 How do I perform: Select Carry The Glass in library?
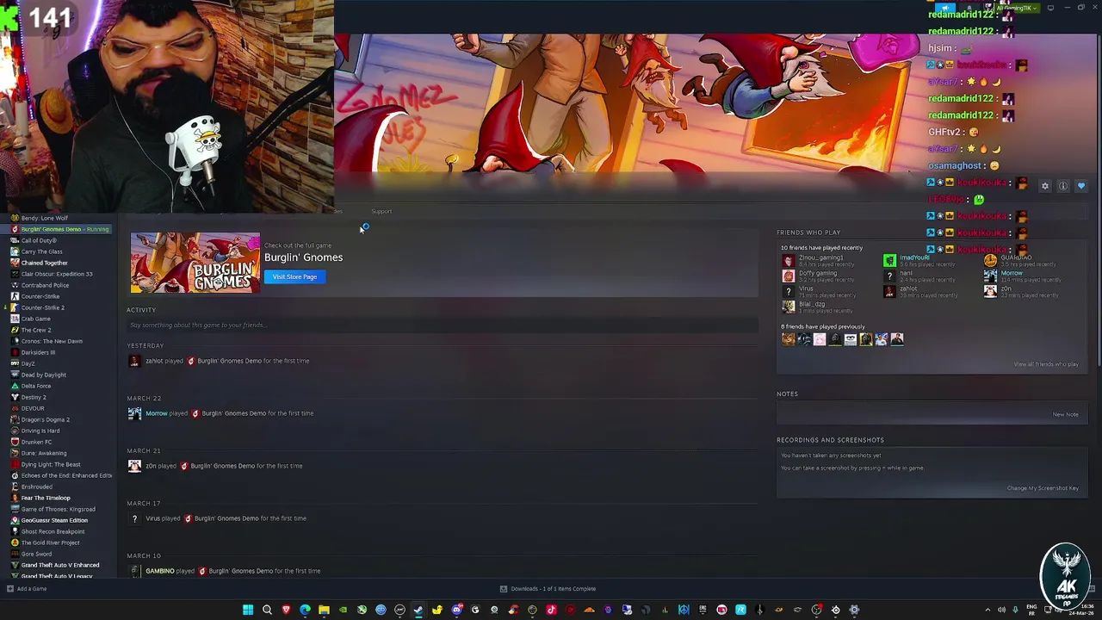pyautogui.click(x=42, y=251)
